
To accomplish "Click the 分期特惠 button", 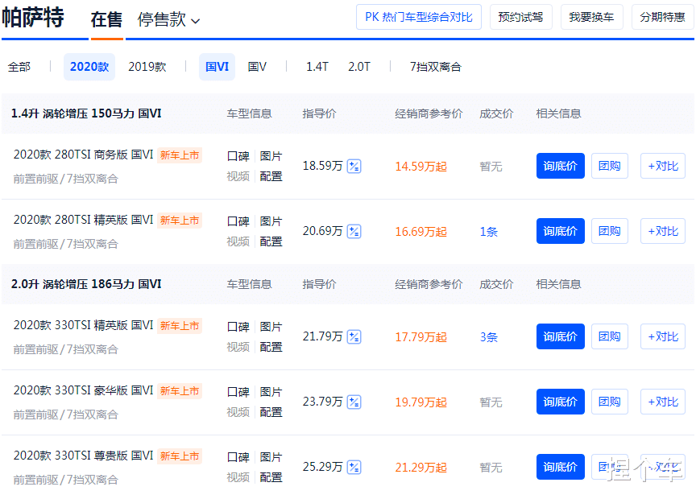I will coord(663,17).
